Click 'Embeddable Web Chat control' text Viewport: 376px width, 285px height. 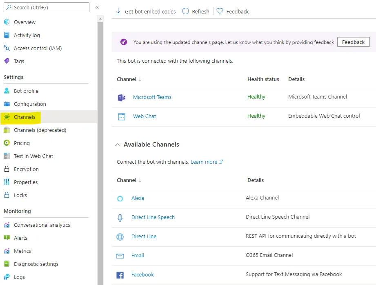pyautogui.click(x=324, y=116)
